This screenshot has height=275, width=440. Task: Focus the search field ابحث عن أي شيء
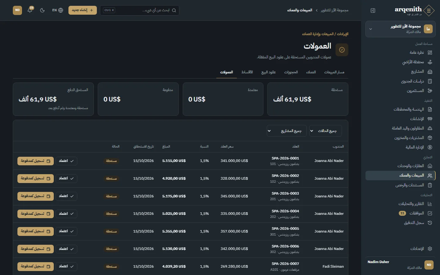pos(140,10)
